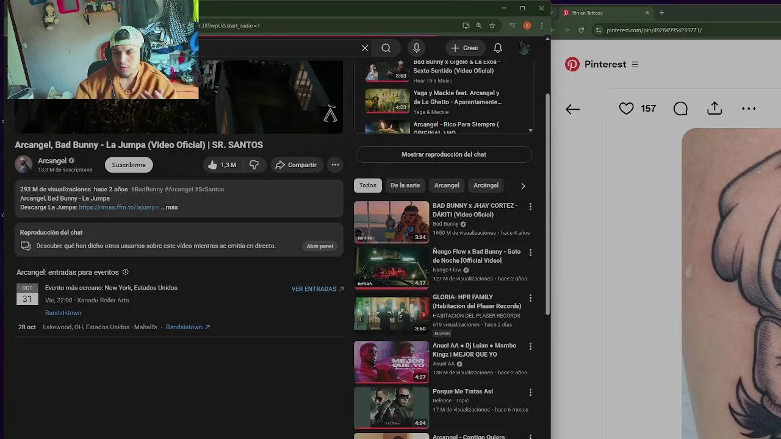Open the YouTube notifications bell
Screen dimensions: 781x439
498,48
